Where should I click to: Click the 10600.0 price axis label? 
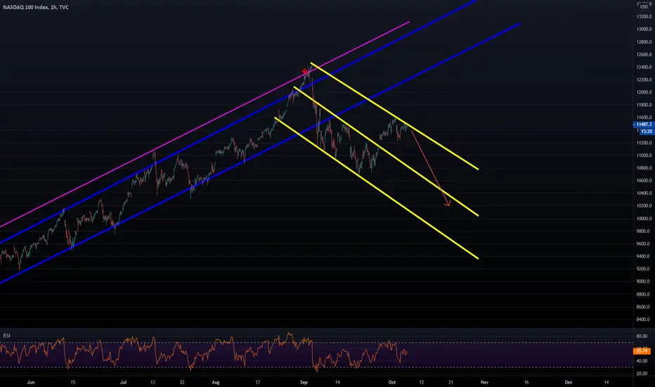click(644, 180)
